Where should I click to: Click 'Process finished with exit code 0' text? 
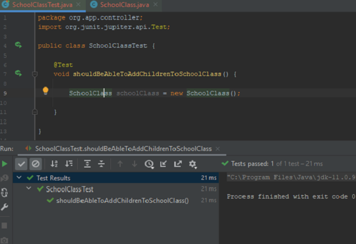291,196
